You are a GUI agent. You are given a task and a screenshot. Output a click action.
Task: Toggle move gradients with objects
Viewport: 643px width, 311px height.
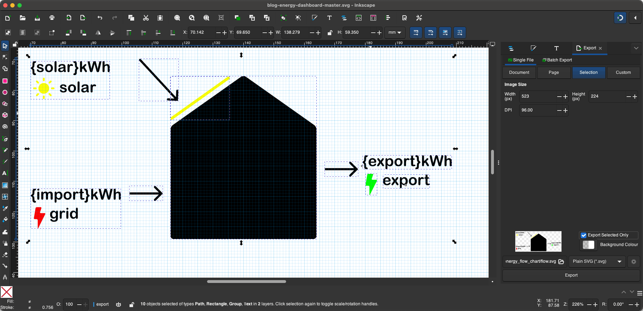click(x=445, y=33)
